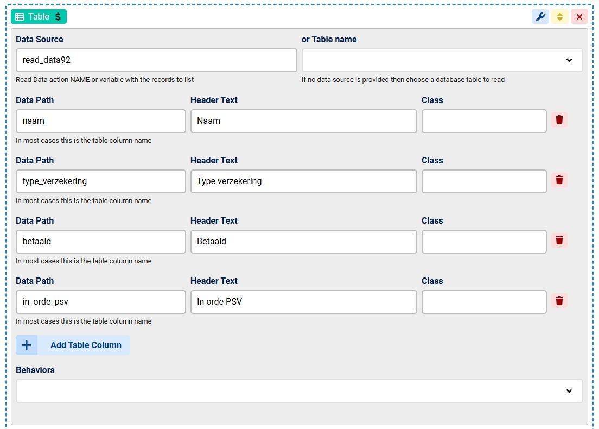Viewport: 599px width, 429px height.
Task: Delete the in_orde_psv column row
Action: (559, 301)
